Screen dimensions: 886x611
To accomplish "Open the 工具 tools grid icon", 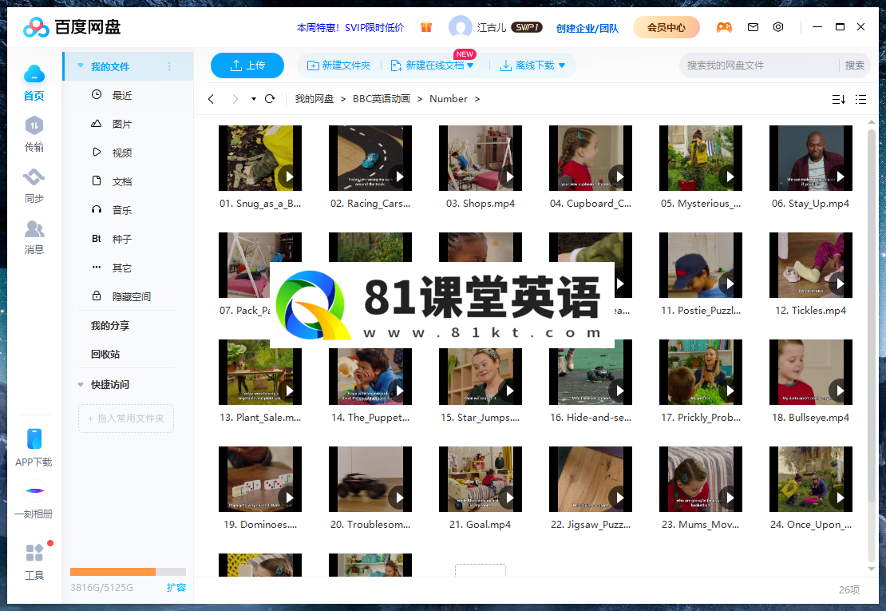I will (x=34, y=552).
